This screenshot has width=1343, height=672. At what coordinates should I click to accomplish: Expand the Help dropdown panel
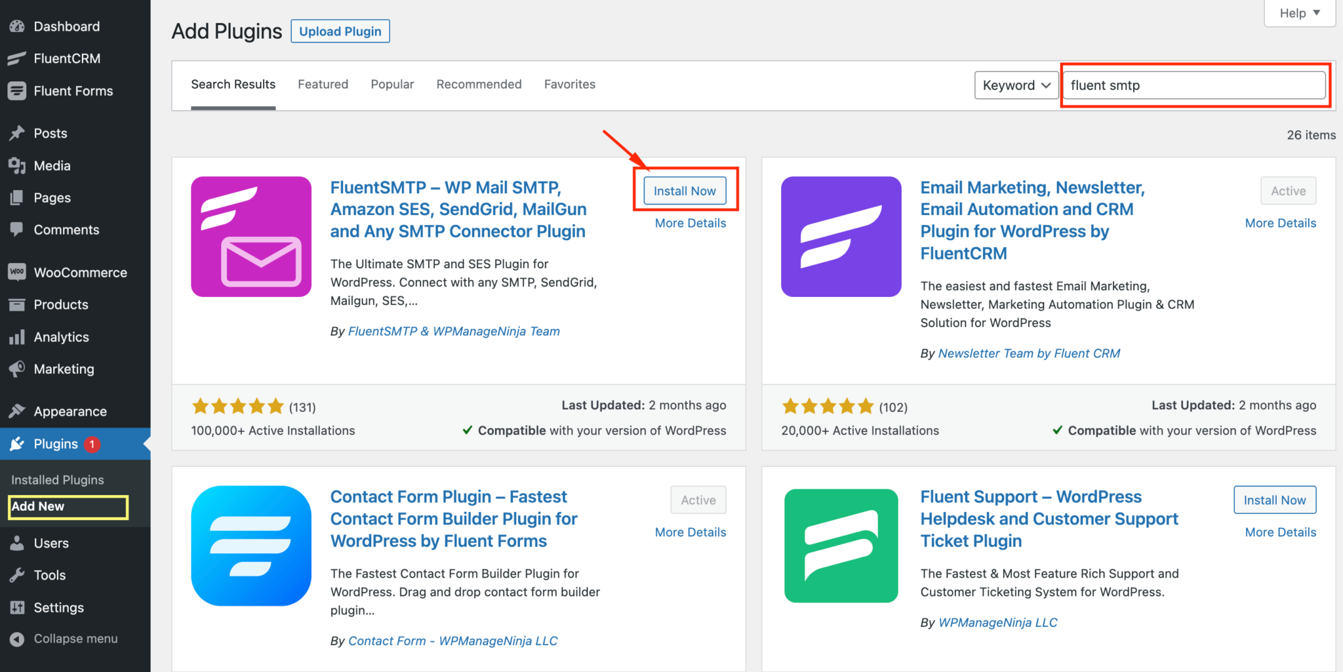pyautogui.click(x=1299, y=13)
